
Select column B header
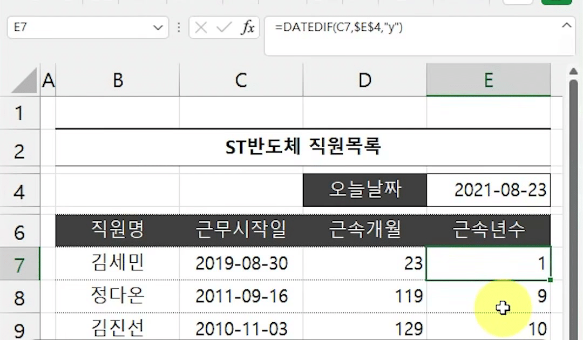click(x=118, y=80)
